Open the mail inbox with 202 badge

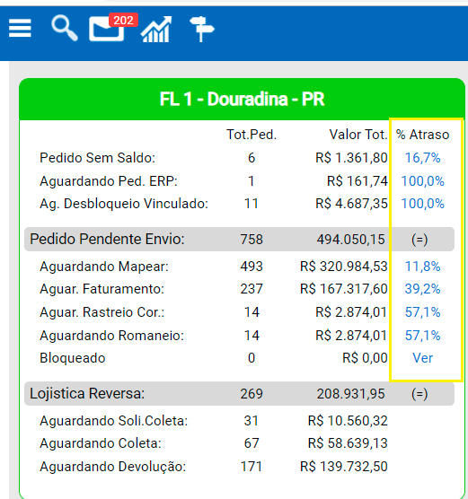coord(106,30)
